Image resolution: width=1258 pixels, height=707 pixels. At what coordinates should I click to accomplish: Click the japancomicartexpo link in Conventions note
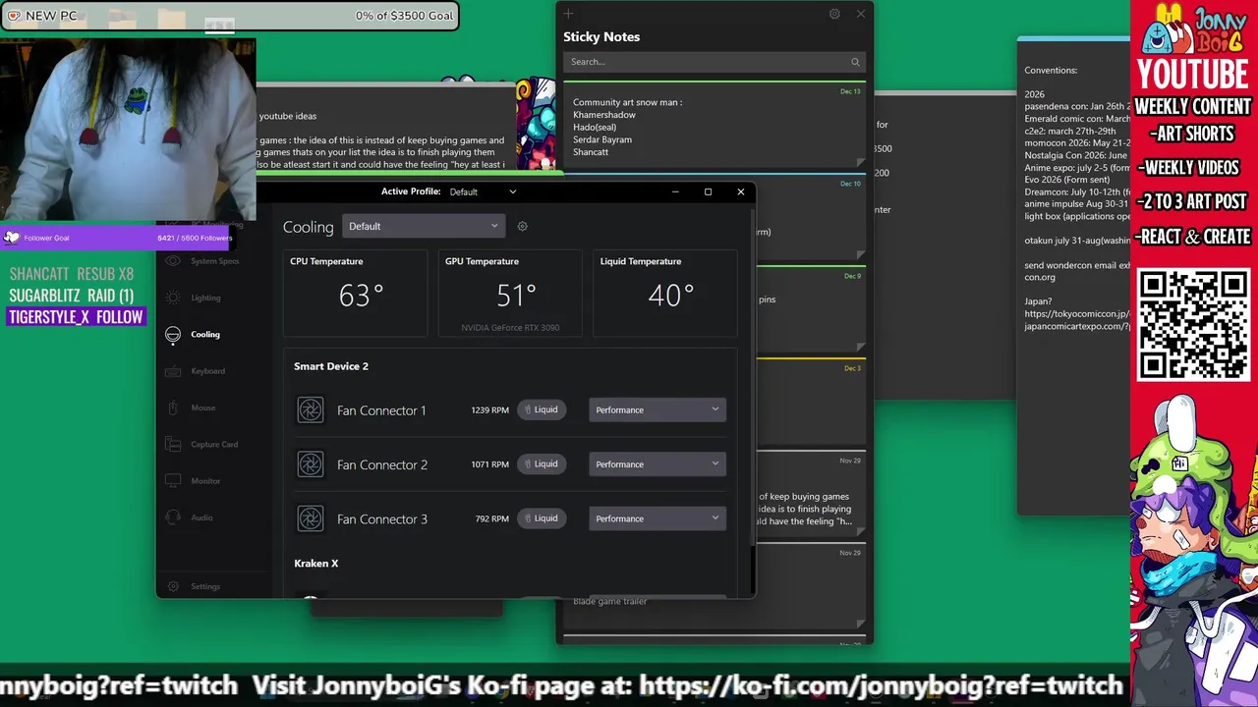tap(1076, 326)
